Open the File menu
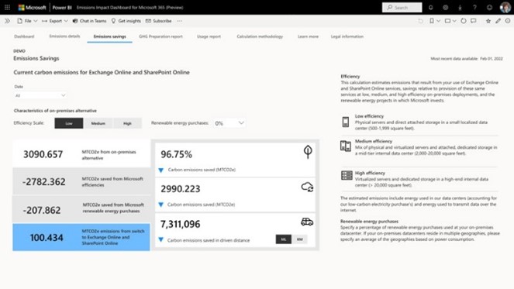The height and width of the screenshot is (289, 514). pyautogui.click(x=28, y=21)
